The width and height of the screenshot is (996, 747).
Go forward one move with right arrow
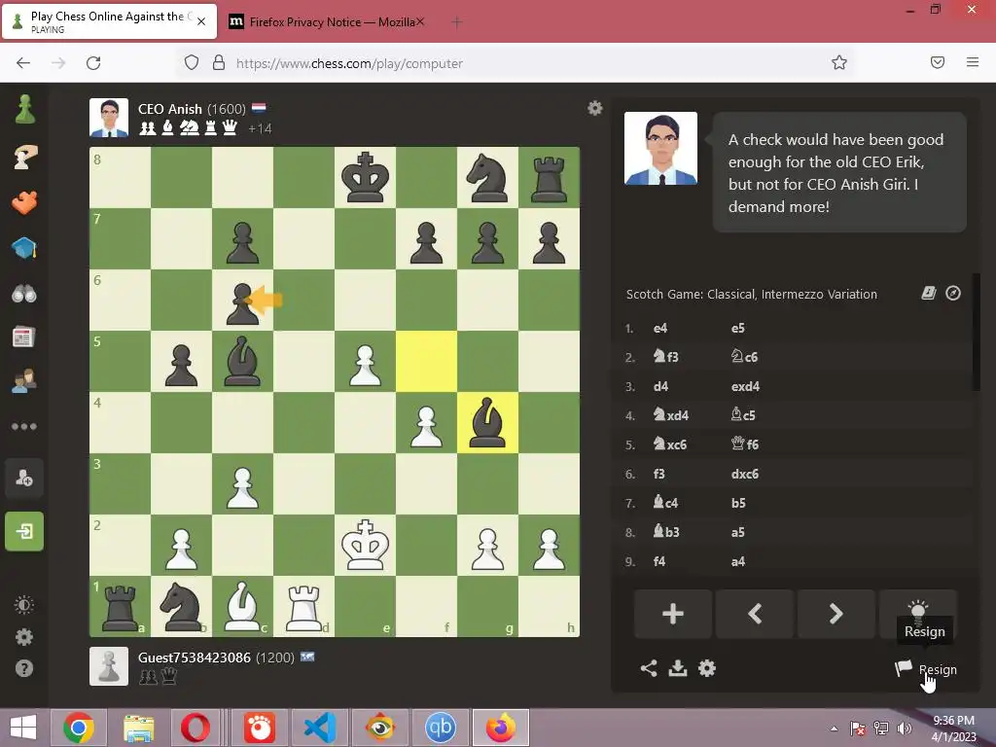pyautogui.click(x=836, y=614)
